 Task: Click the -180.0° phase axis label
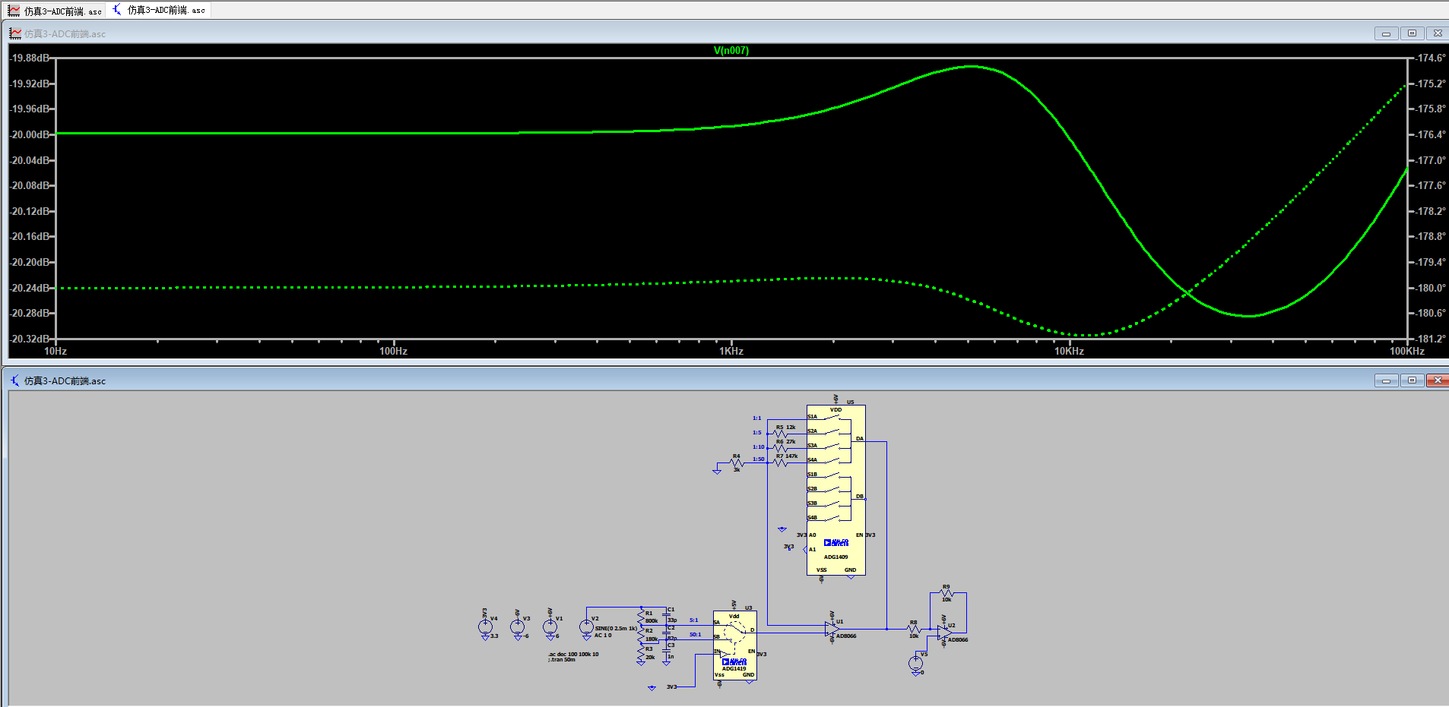(1429, 288)
